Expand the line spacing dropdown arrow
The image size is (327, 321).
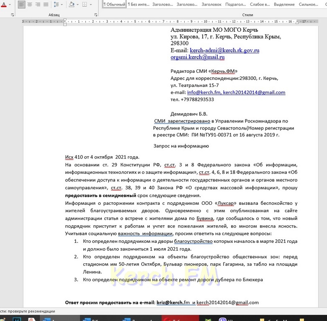[62, 5]
